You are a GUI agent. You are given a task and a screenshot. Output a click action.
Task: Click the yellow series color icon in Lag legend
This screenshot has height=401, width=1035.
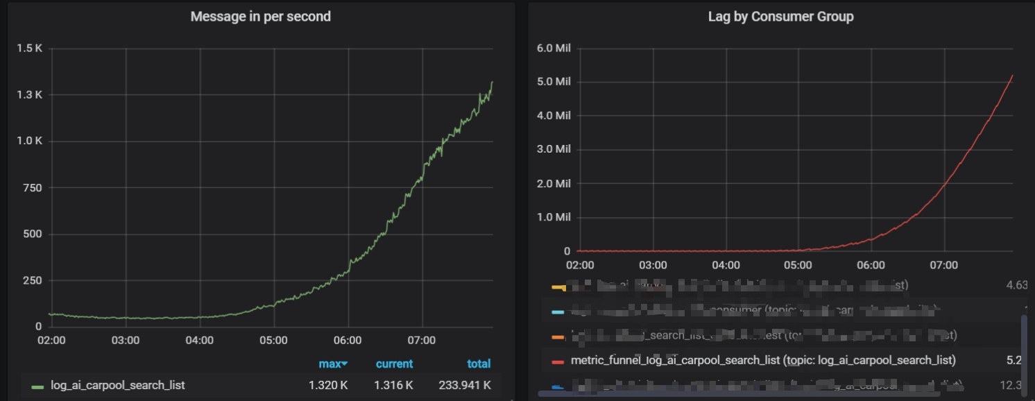tap(558, 286)
